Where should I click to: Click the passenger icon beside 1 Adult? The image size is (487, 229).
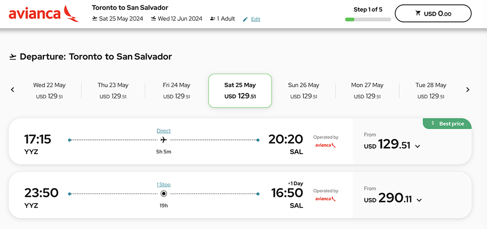[x=212, y=19]
